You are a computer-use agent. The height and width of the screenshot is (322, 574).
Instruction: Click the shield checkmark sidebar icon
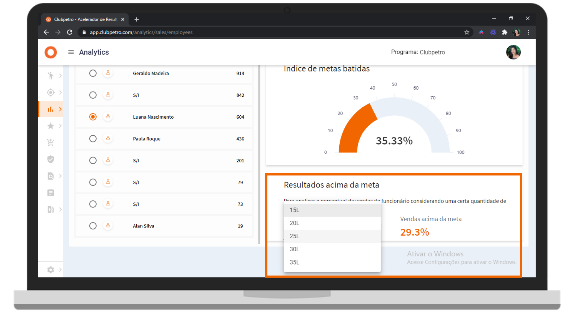point(51,159)
